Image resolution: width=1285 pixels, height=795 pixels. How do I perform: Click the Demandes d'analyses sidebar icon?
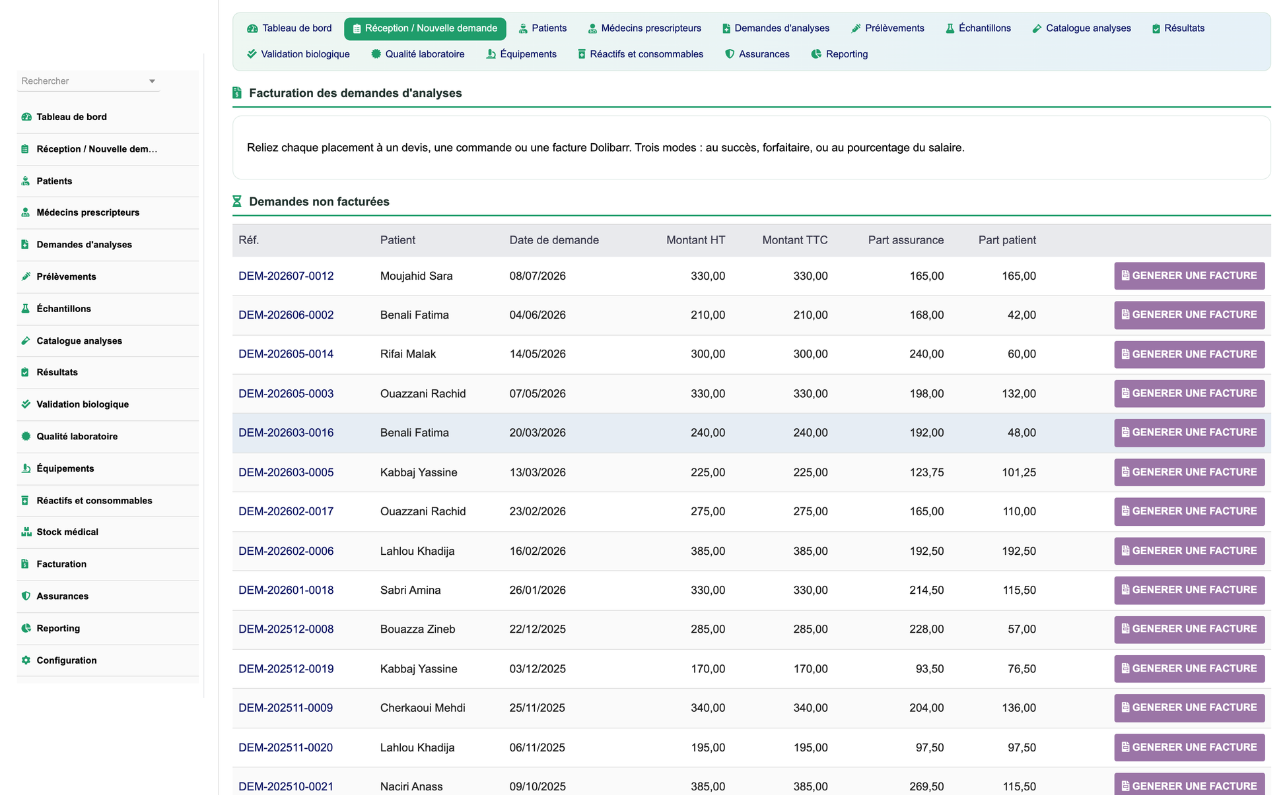25,244
